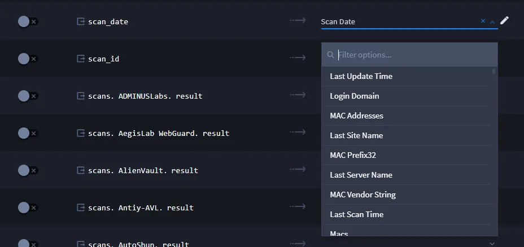Click the export icon beside scan_id
Viewport: 524px width, 247px height.
(81, 59)
